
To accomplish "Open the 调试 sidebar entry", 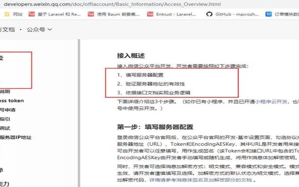I will pyautogui.click(x=5, y=128).
